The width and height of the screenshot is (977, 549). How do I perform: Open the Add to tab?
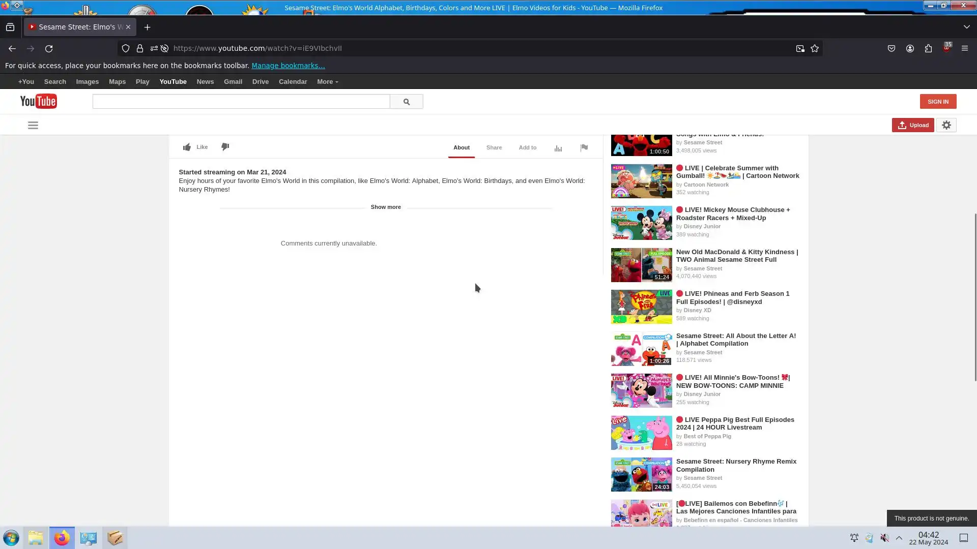(x=527, y=147)
